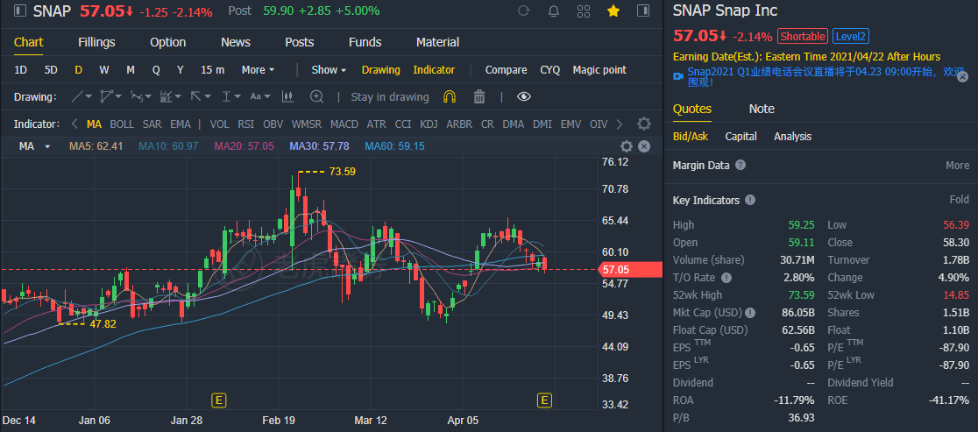Open the Funds tab
Viewport: 978px width, 432px height.
pyautogui.click(x=365, y=42)
